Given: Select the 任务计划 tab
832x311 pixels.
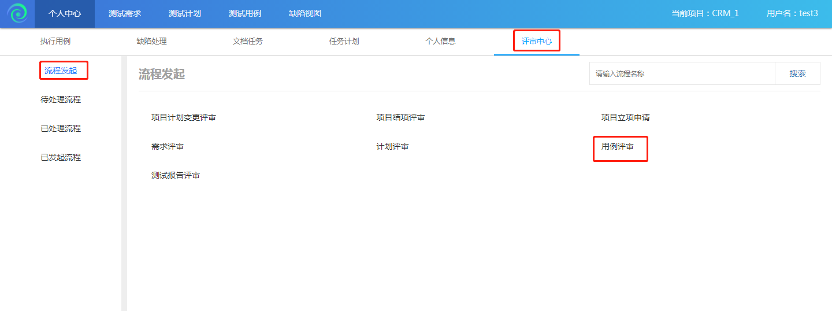Looking at the screenshot, I should [344, 42].
